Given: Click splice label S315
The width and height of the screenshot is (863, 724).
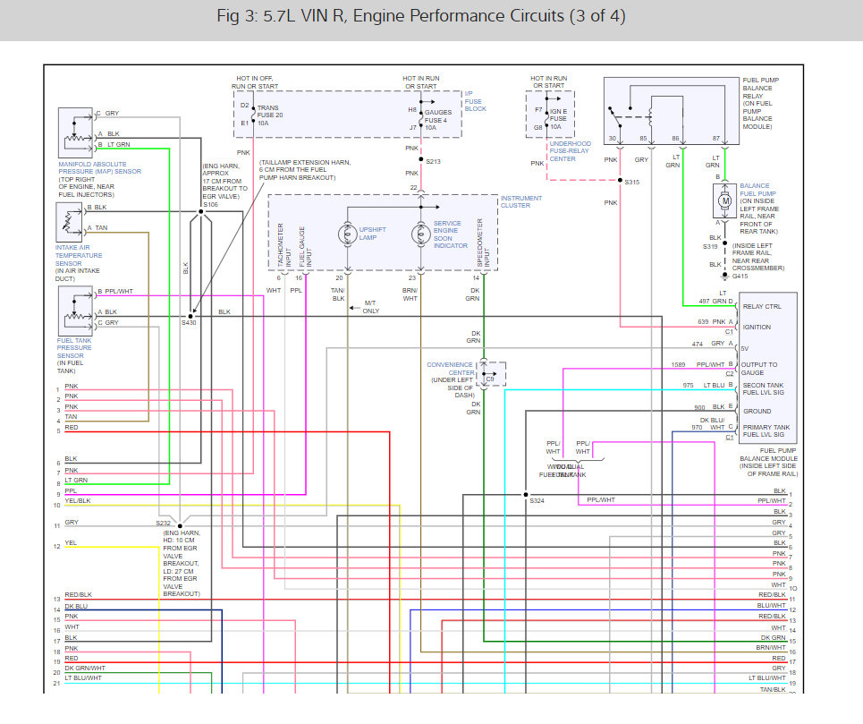Looking at the screenshot, I should [x=632, y=182].
